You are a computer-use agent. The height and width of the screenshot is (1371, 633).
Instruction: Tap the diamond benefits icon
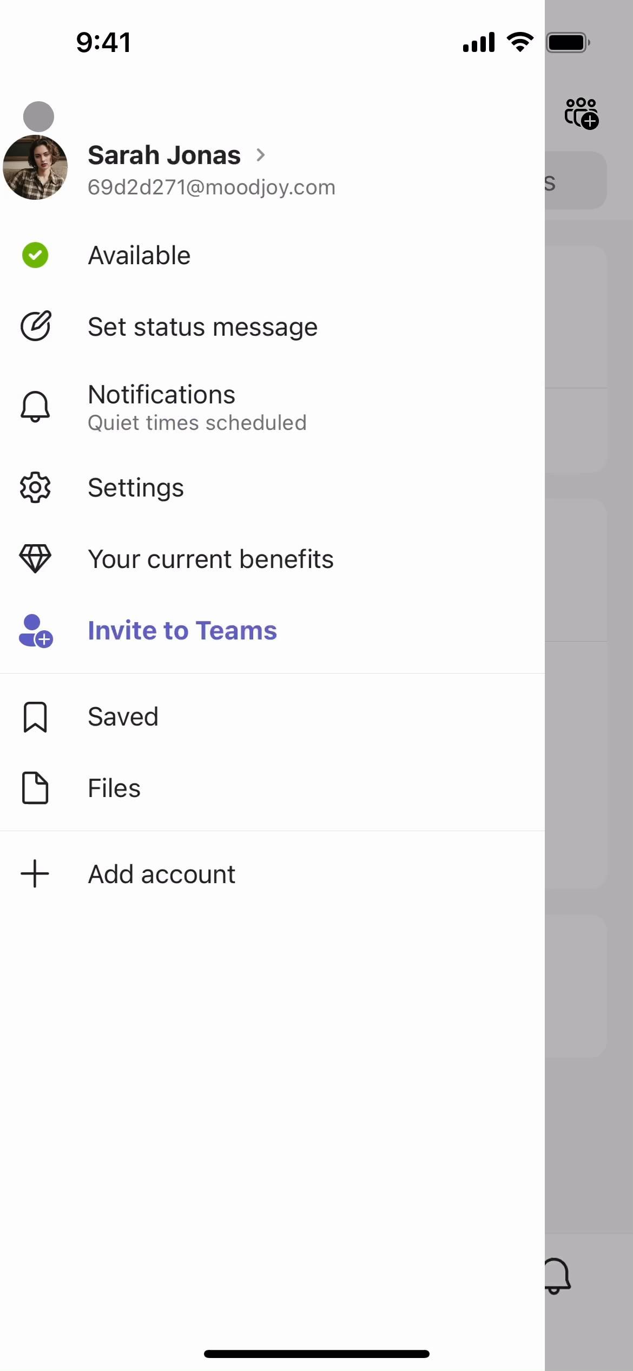(35, 558)
